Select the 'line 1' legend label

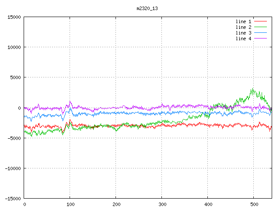(x=243, y=21)
